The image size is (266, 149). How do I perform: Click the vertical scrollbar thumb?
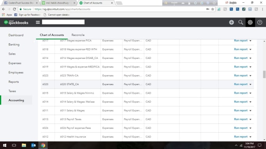click(264, 74)
